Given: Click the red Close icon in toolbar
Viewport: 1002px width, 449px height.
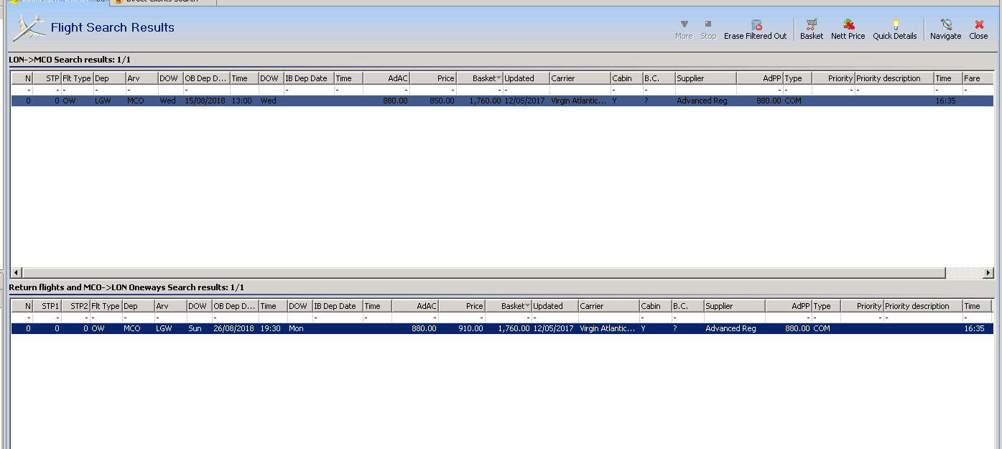Looking at the screenshot, I should point(978,24).
